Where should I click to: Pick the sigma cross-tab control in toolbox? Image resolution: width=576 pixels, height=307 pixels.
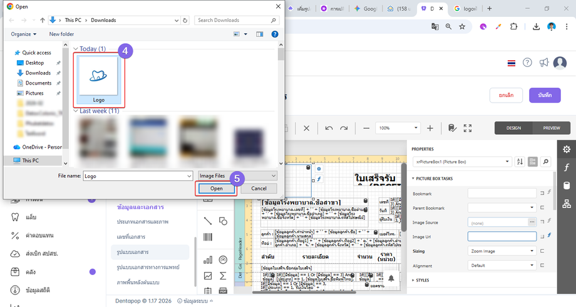(x=223, y=276)
